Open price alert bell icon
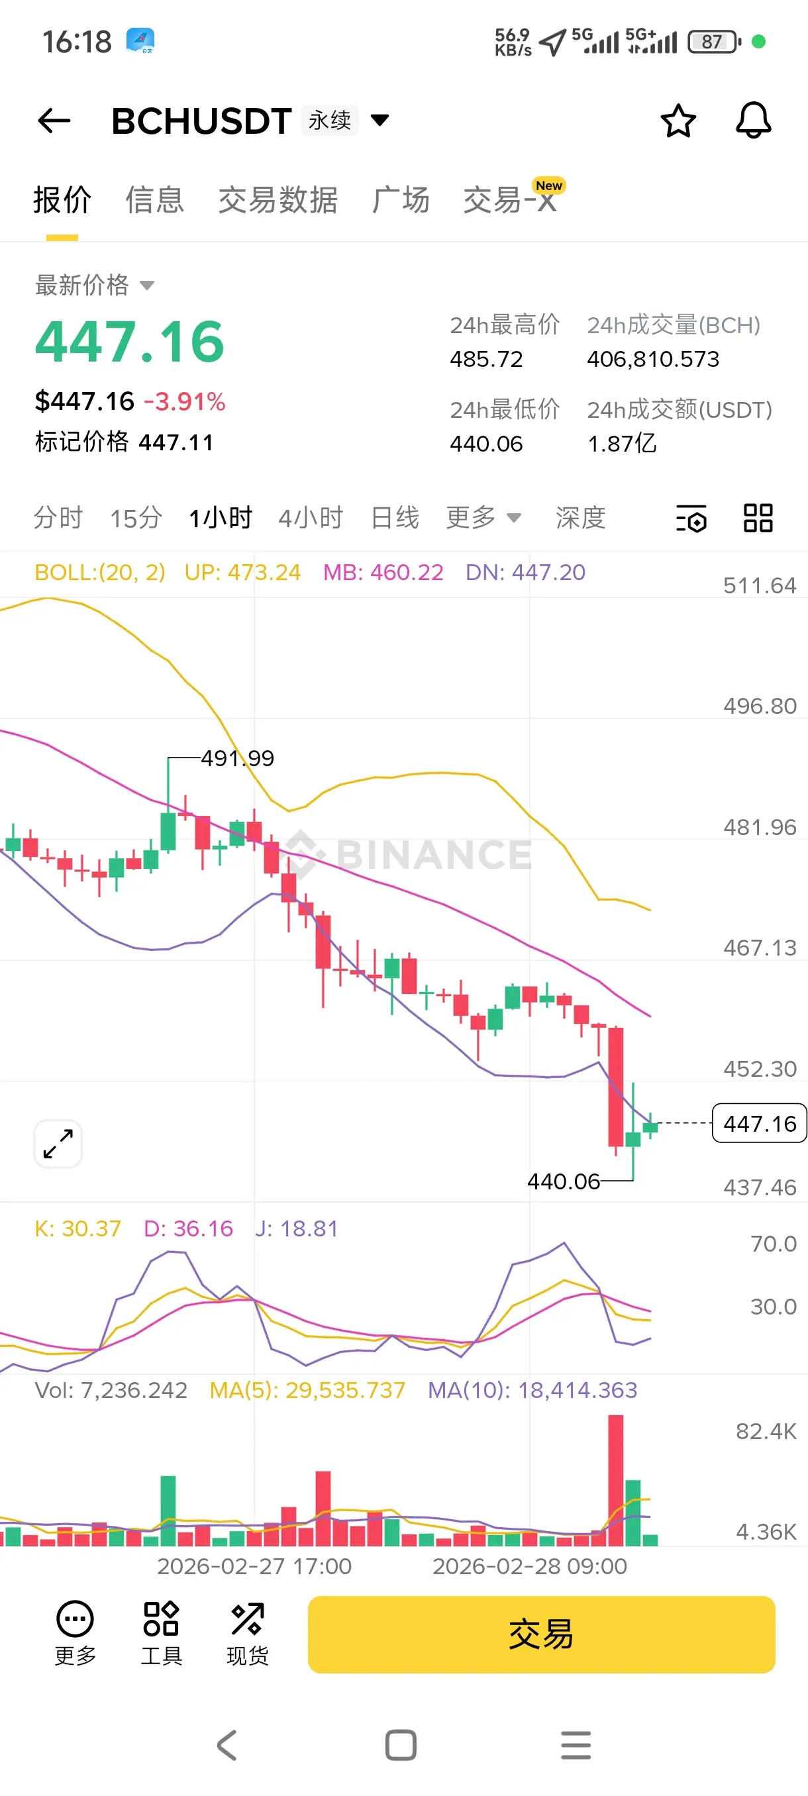The width and height of the screenshot is (808, 1796). pyautogui.click(x=754, y=121)
